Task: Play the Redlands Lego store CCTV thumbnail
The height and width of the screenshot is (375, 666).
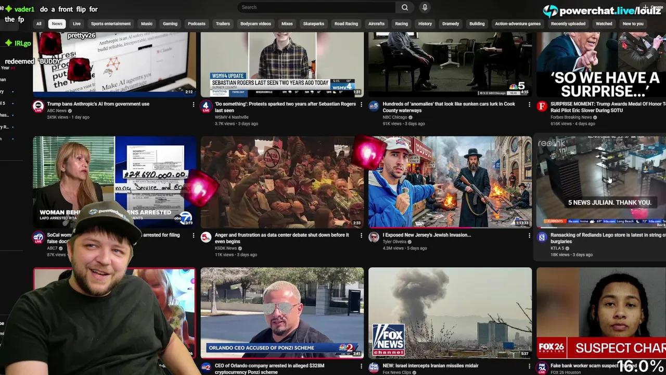Action: coord(601,182)
